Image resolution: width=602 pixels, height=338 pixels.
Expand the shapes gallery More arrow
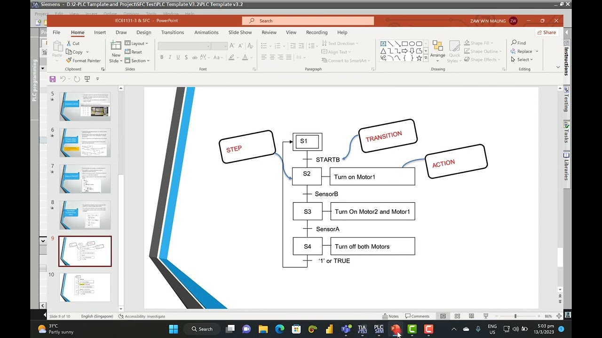click(x=426, y=58)
